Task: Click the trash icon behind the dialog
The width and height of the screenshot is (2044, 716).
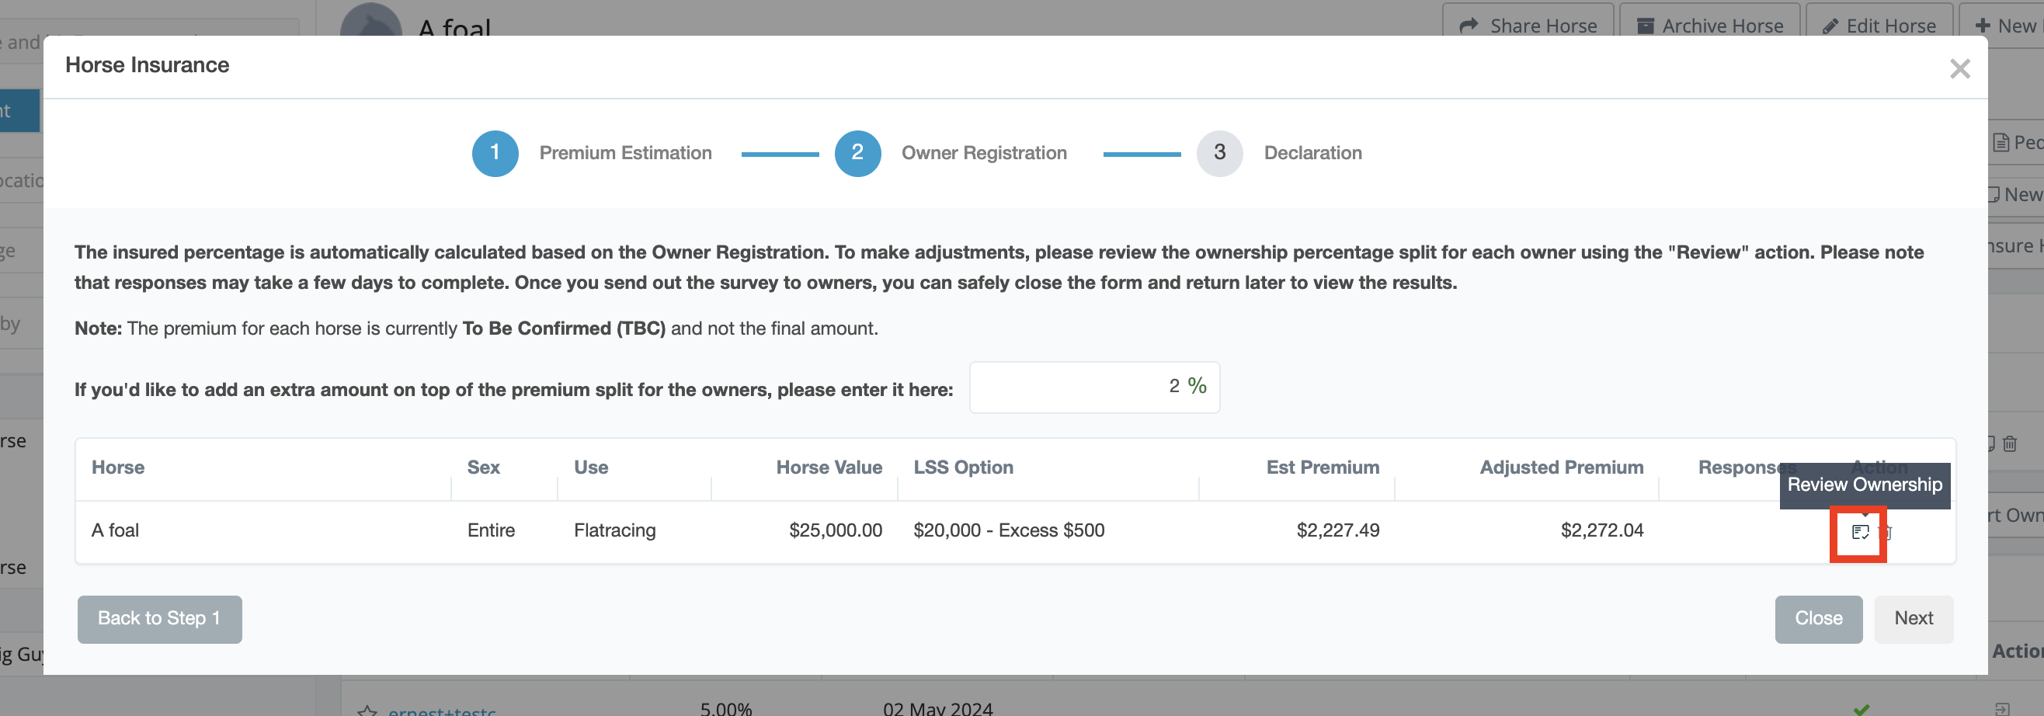Action: [2009, 443]
